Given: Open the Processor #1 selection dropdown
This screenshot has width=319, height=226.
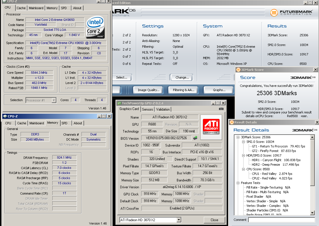Looking at the screenshot, I should tap(54, 100).
